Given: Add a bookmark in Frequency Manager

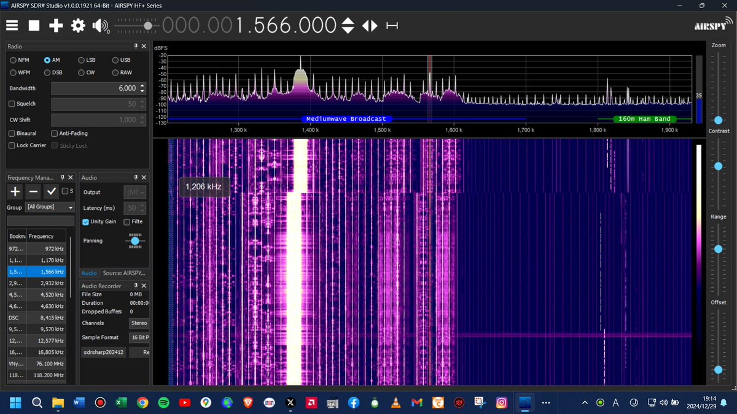Looking at the screenshot, I should click(x=14, y=191).
